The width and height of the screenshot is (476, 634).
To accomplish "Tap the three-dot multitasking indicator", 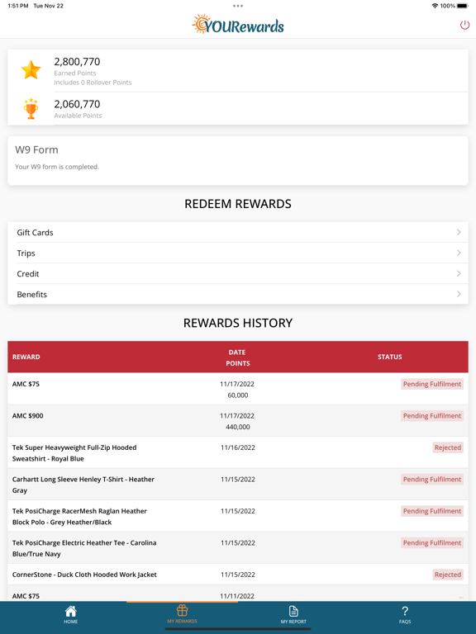I will click(x=238, y=6).
